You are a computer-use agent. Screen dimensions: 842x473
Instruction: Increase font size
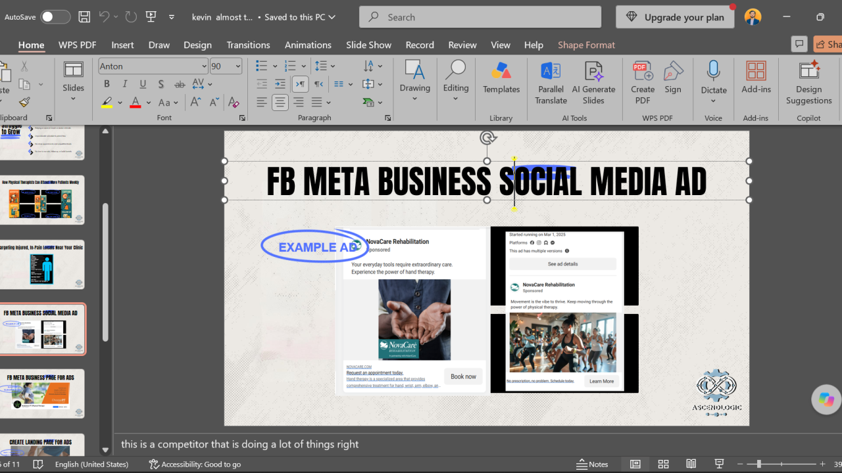pos(196,102)
